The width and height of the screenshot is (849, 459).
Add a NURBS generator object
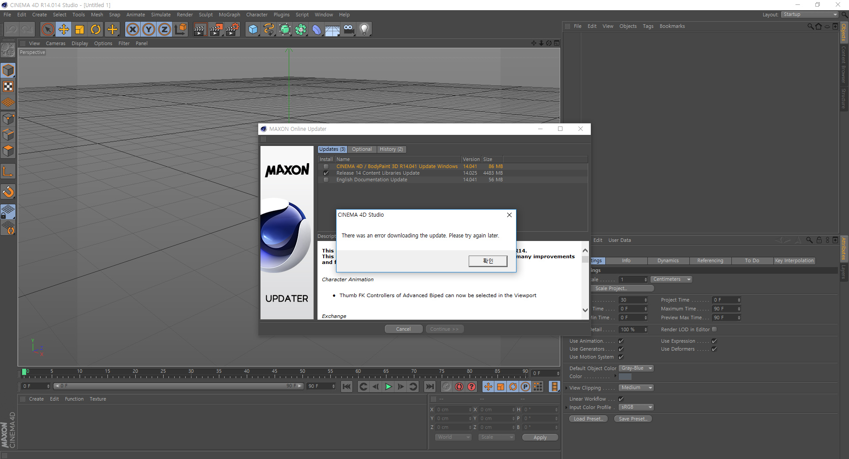coord(285,30)
